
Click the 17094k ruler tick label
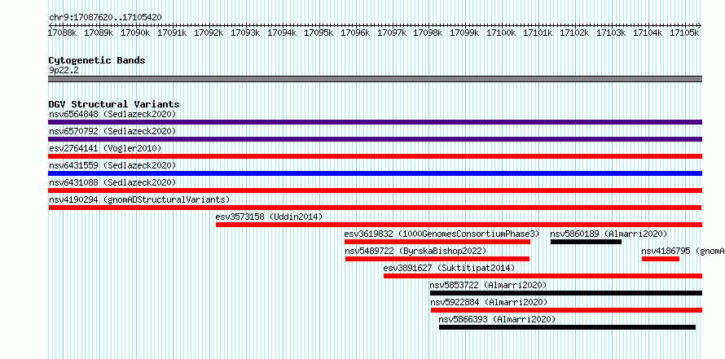click(x=282, y=33)
